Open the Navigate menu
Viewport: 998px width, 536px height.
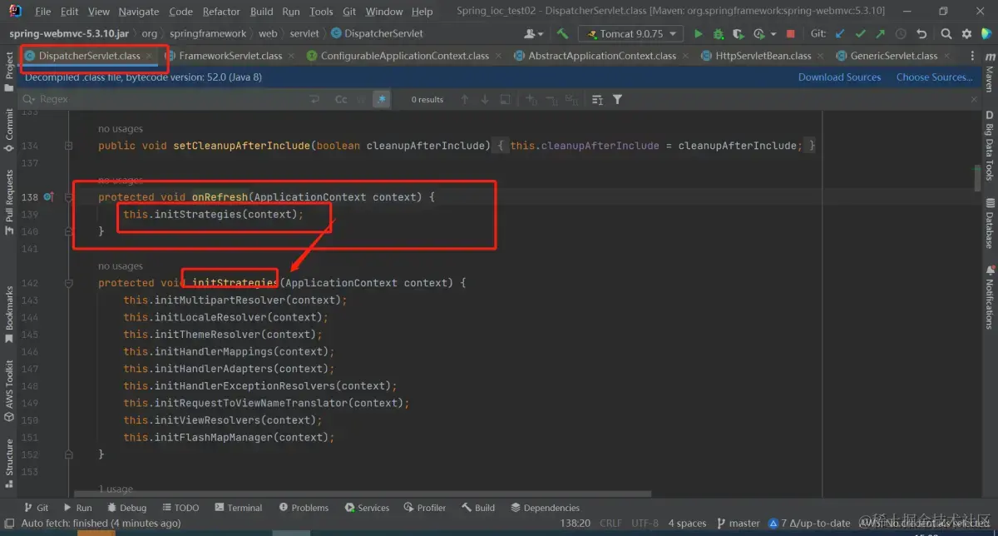tap(139, 12)
